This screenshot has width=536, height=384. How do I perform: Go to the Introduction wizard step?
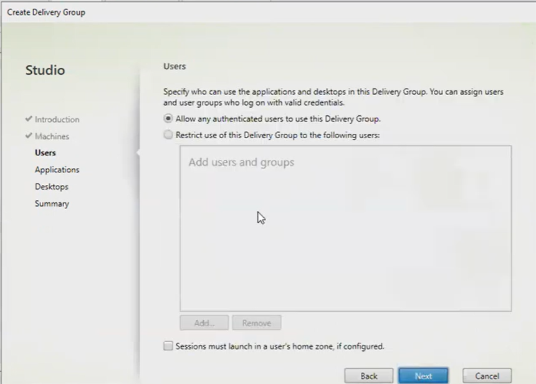[57, 119]
